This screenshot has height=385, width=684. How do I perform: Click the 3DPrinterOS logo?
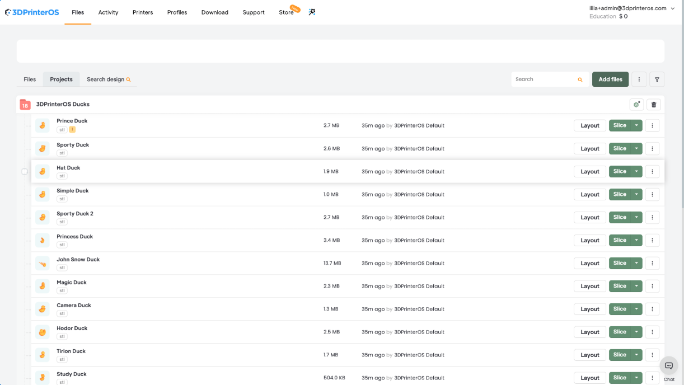32,12
